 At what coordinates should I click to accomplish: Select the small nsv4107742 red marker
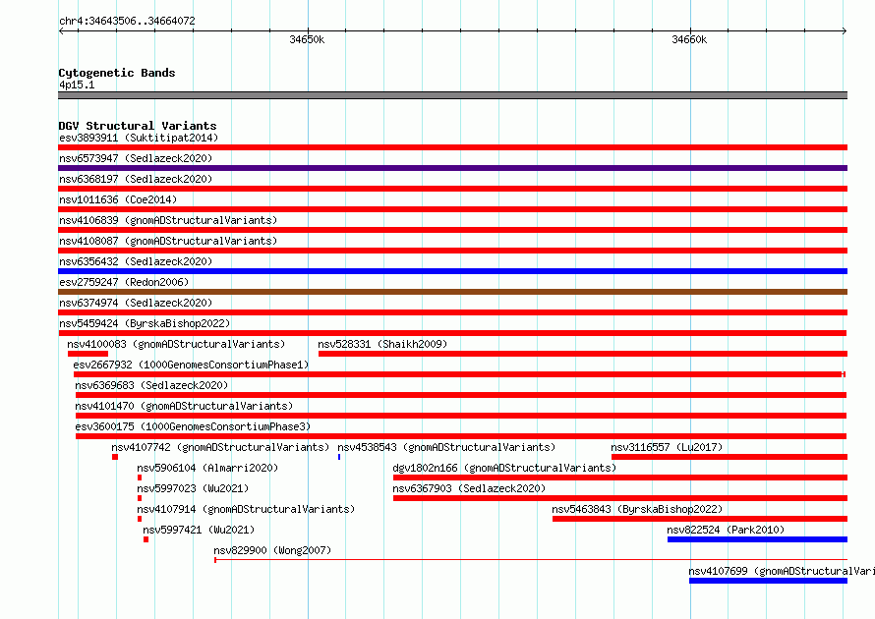tap(115, 457)
